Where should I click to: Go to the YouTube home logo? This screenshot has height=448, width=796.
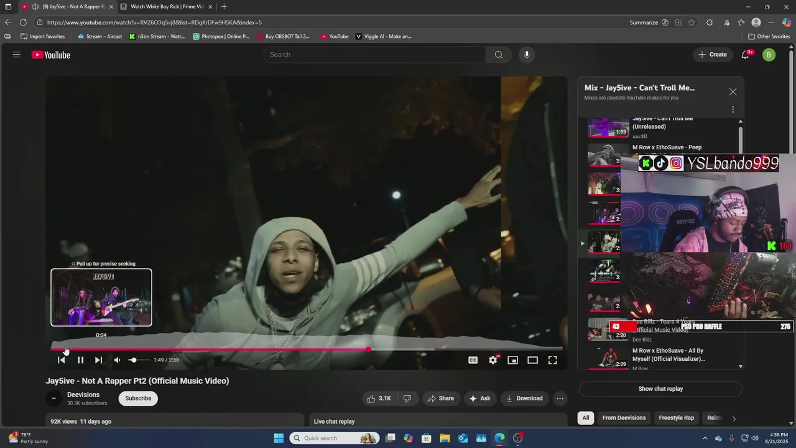(51, 55)
